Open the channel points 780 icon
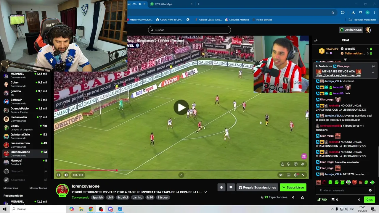 [x=322, y=200]
